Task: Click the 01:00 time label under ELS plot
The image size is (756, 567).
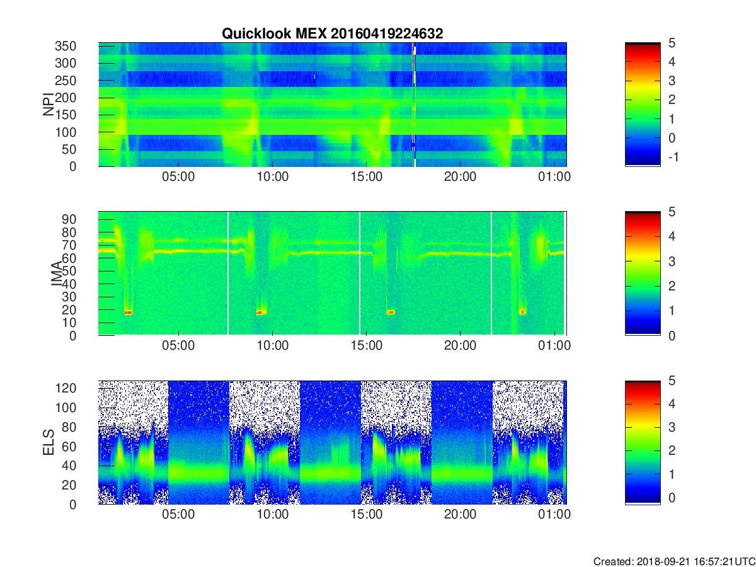Action: [x=554, y=515]
